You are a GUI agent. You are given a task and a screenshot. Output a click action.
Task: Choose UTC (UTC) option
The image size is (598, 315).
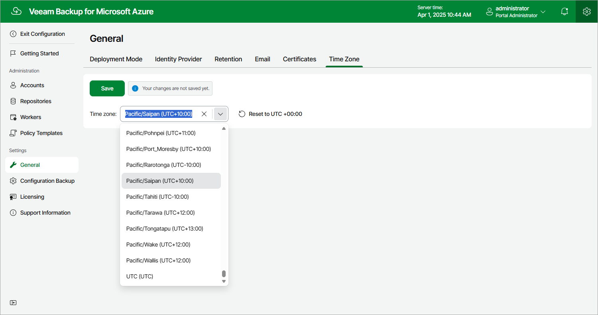171,276
